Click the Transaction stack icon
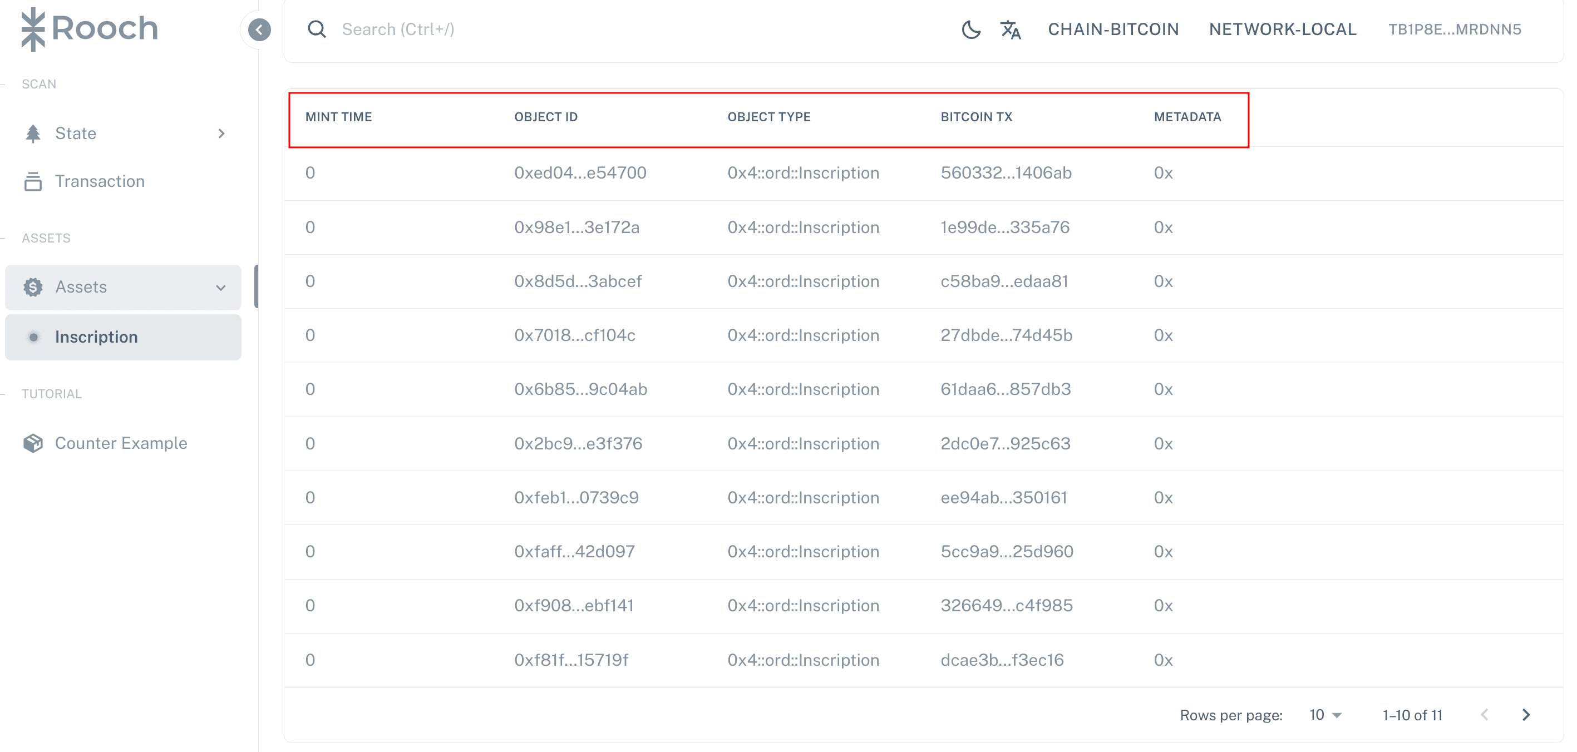This screenshot has height=752, width=1577. 33,181
